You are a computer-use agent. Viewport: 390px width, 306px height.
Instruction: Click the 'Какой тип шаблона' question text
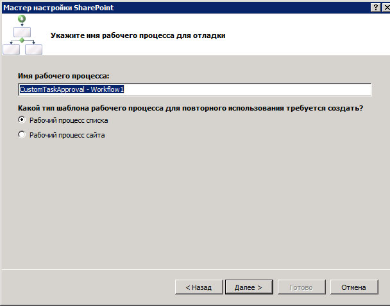[191, 108]
